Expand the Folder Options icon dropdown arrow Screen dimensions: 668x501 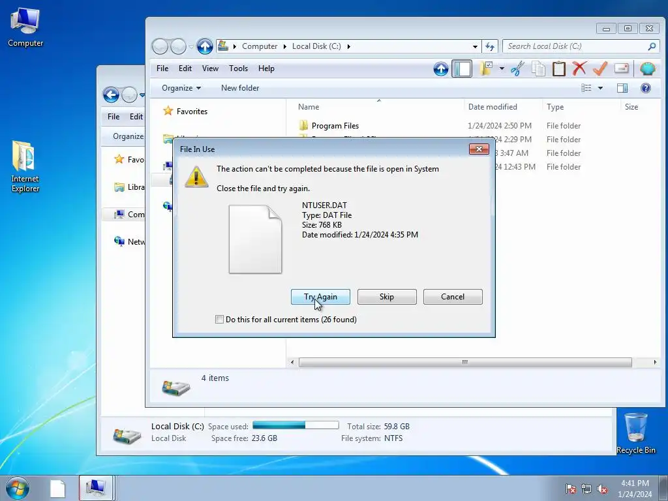click(x=502, y=68)
